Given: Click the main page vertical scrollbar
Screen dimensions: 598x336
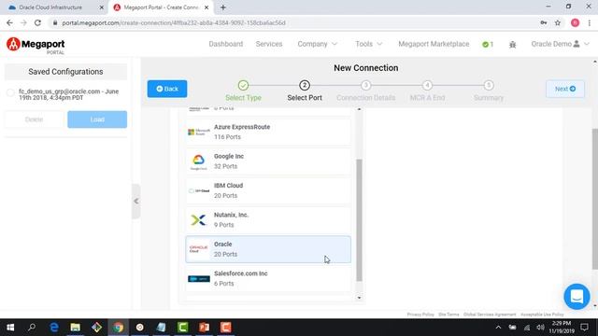Looking at the screenshot, I should [x=595, y=199].
